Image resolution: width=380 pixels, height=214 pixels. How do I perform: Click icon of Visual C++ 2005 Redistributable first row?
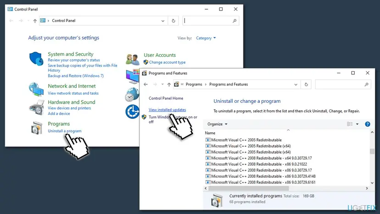[x=208, y=140]
